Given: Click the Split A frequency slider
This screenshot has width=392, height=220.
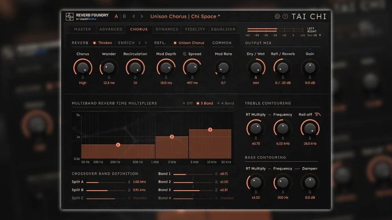Looking at the screenshot, I should tap(106, 182).
